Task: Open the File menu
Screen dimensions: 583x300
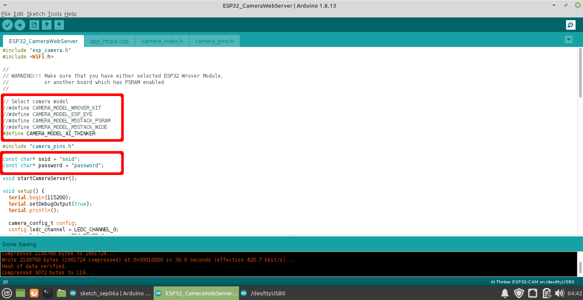Action: click(x=6, y=14)
